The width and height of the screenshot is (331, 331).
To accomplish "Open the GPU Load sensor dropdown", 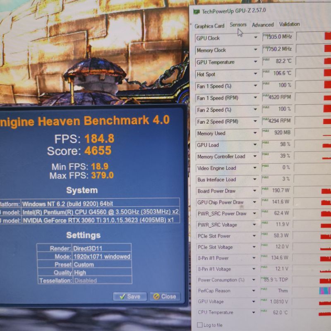I will coord(255,144).
